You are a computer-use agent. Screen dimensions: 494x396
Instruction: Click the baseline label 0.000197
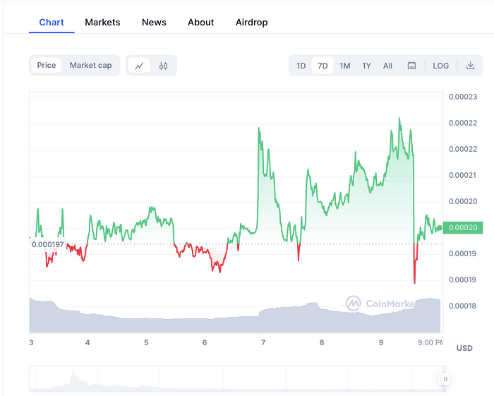click(x=48, y=244)
